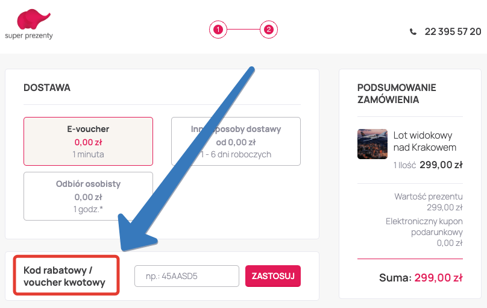Click the Elektroniczny kupon podarunkowy line
This screenshot has width=487, height=308.
coord(424,232)
